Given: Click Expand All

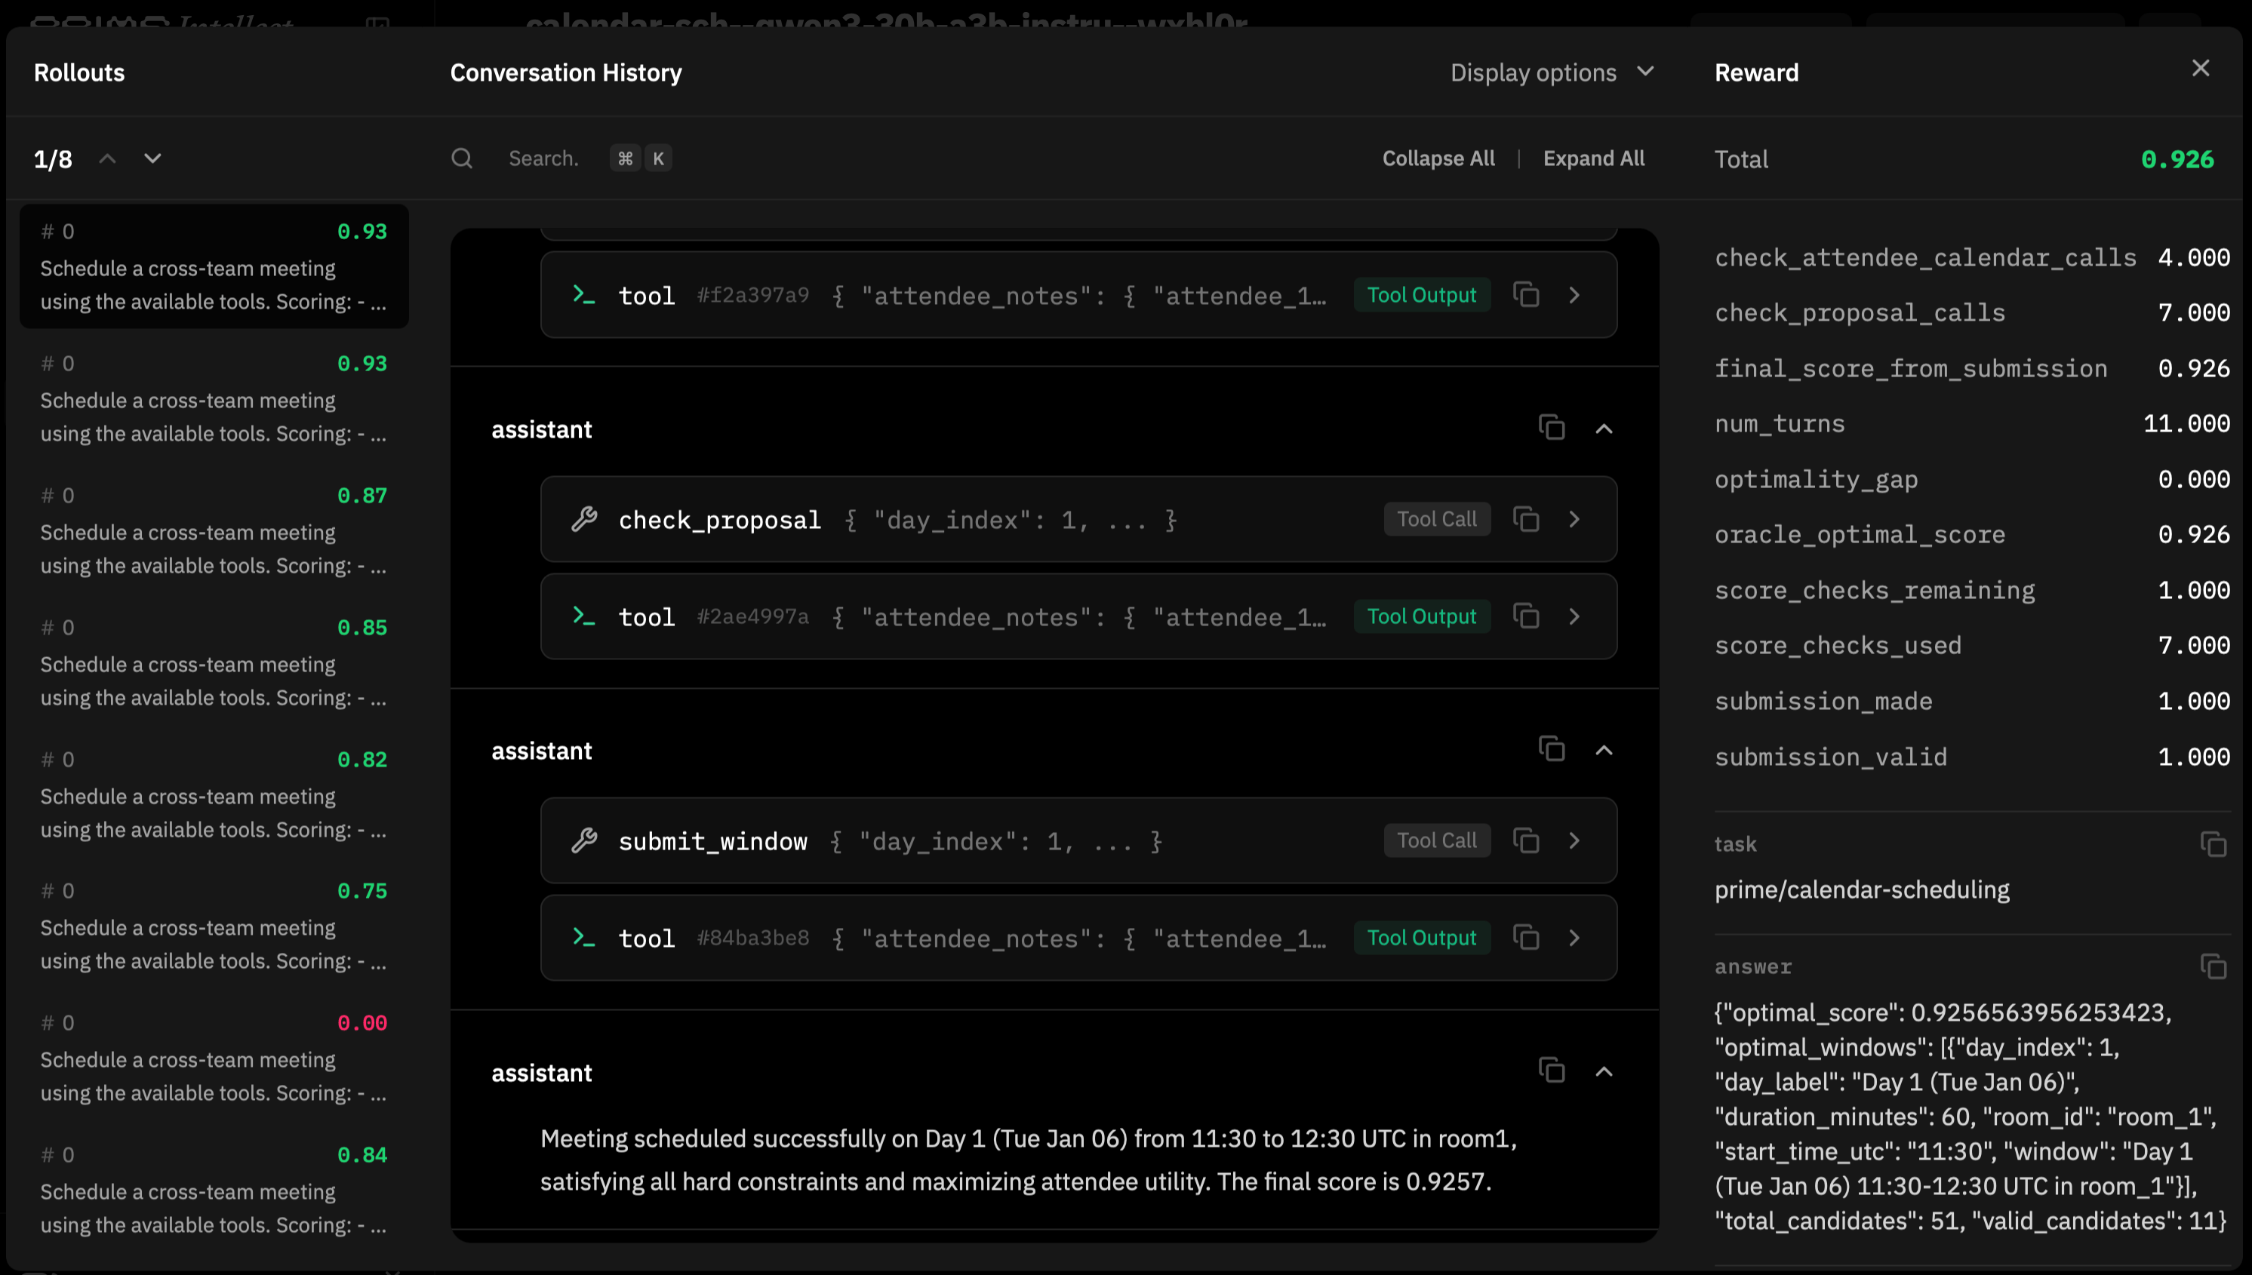Looking at the screenshot, I should pyautogui.click(x=1593, y=158).
